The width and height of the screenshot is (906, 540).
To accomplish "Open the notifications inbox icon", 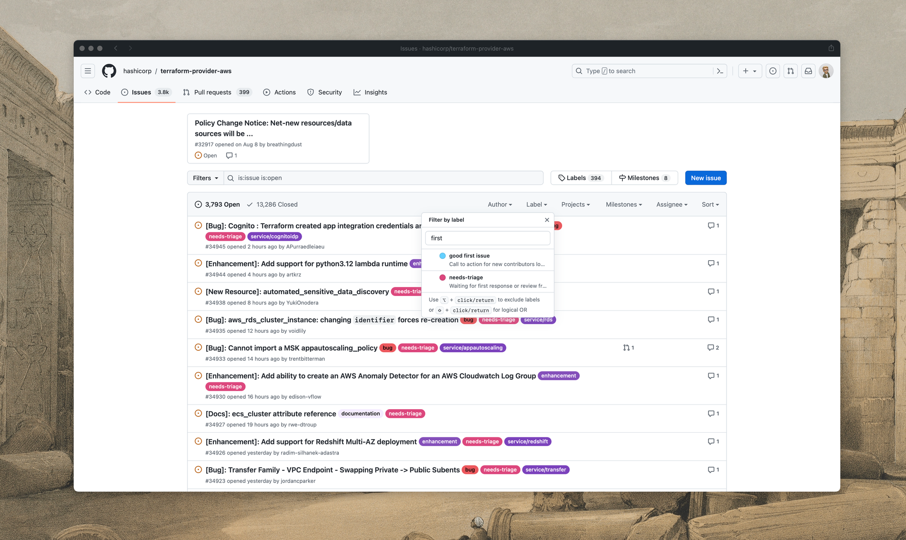I will tap(808, 71).
